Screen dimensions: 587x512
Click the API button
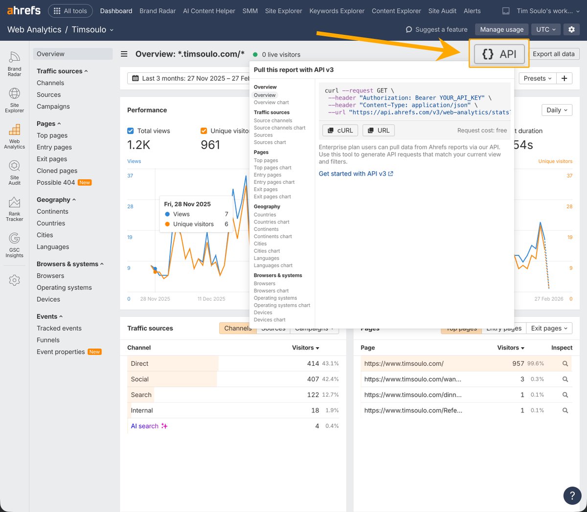pos(499,54)
